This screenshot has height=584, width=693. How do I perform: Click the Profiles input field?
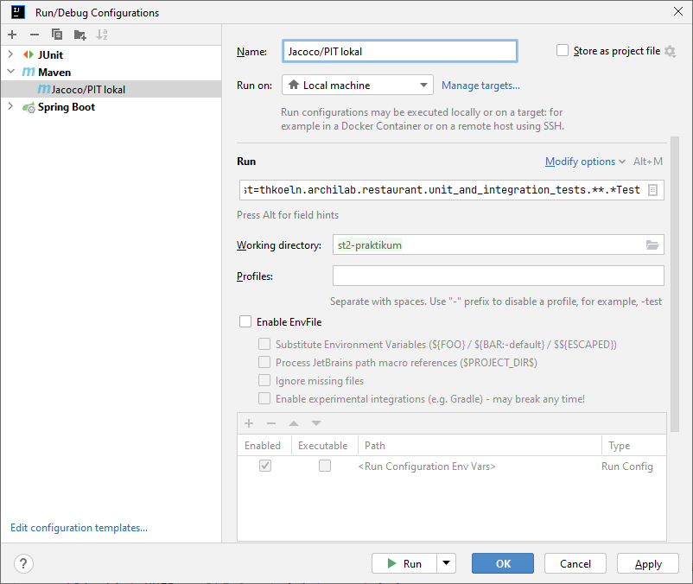click(498, 276)
